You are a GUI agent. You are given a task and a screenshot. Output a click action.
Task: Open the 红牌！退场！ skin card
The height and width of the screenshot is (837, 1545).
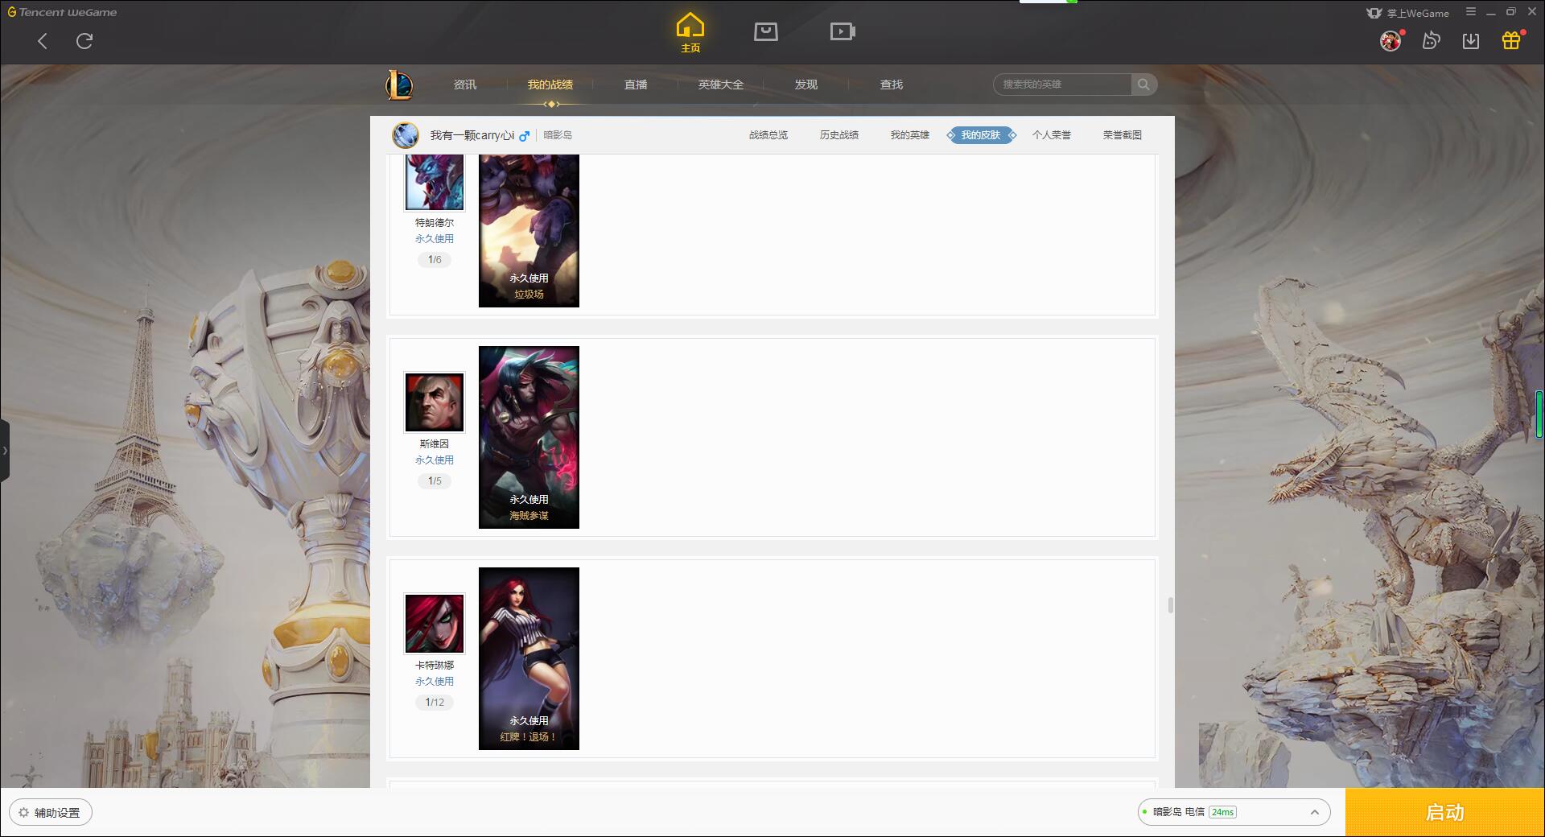529,658
